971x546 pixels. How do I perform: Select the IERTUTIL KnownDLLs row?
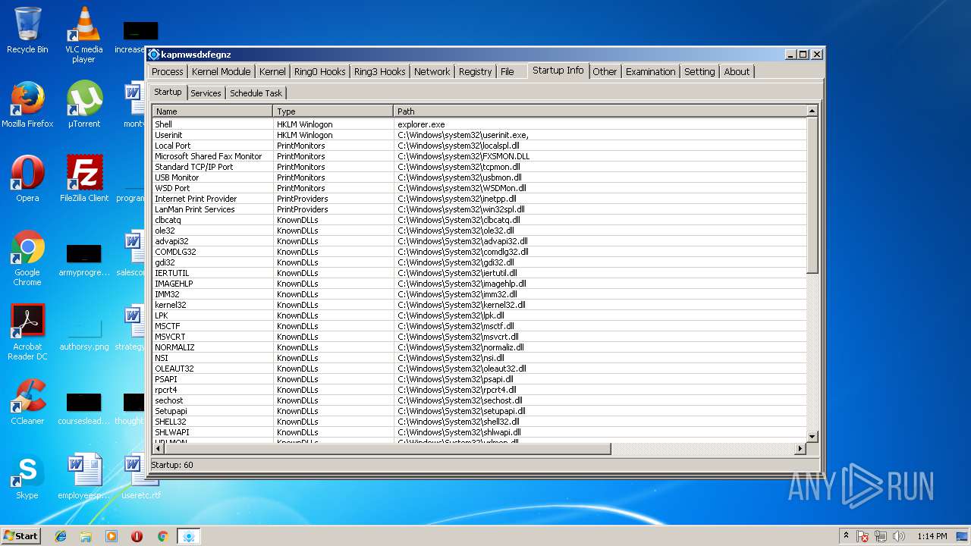(x=479, y=273)
